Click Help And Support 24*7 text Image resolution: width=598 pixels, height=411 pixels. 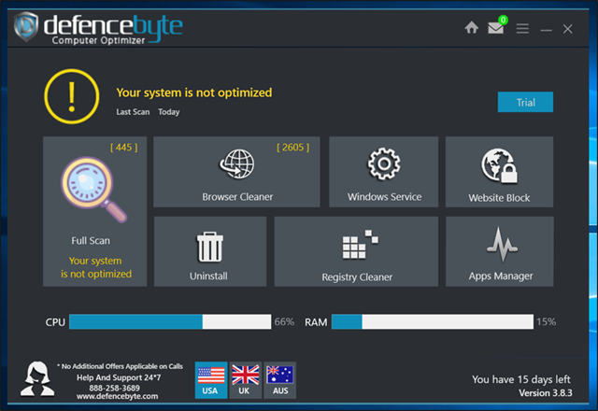119,377
